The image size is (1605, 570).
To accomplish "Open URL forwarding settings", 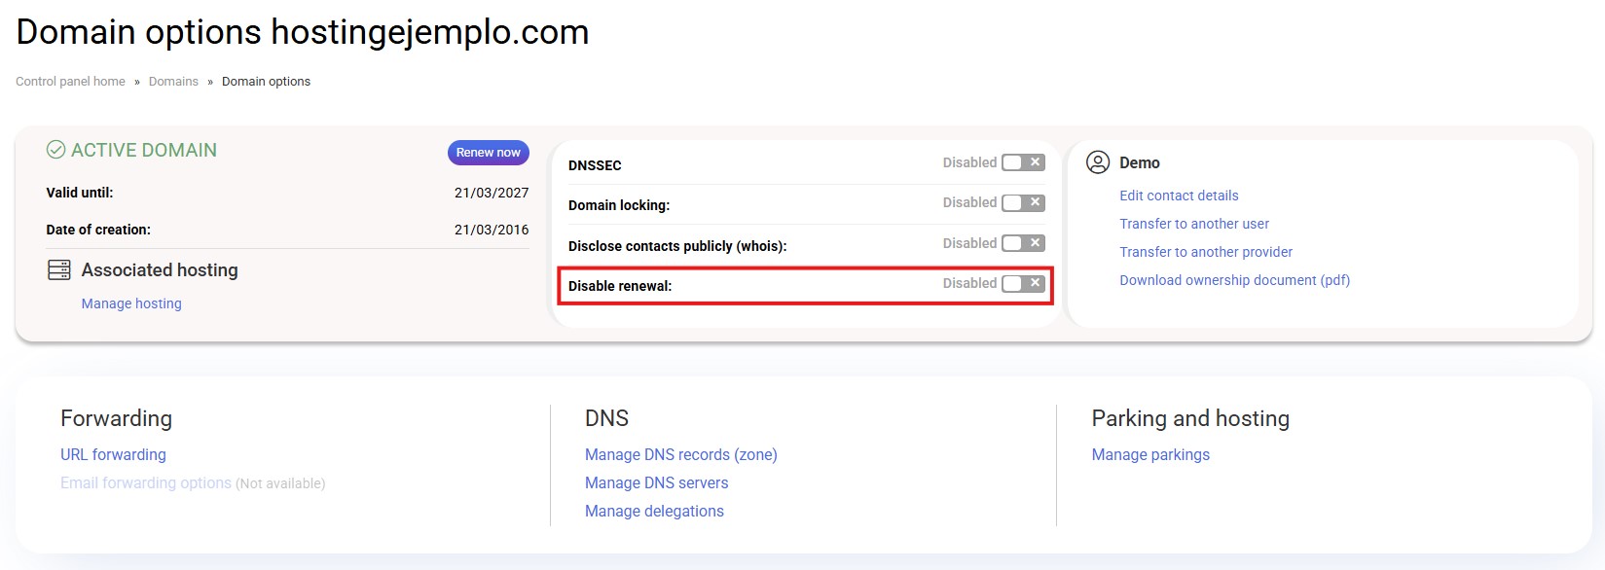I will point(113,454).
